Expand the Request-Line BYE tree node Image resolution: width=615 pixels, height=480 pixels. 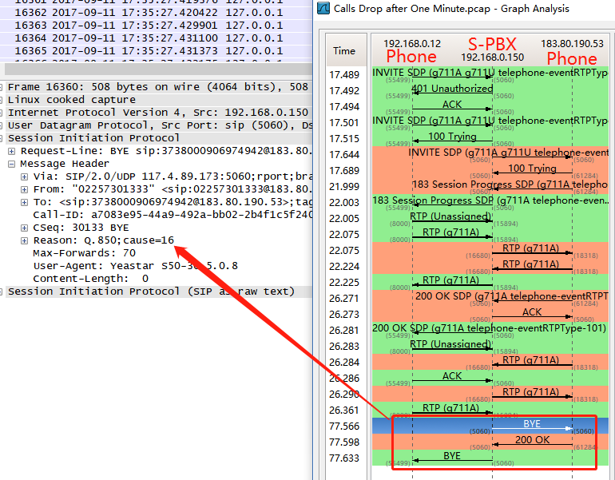coord(12,152)
